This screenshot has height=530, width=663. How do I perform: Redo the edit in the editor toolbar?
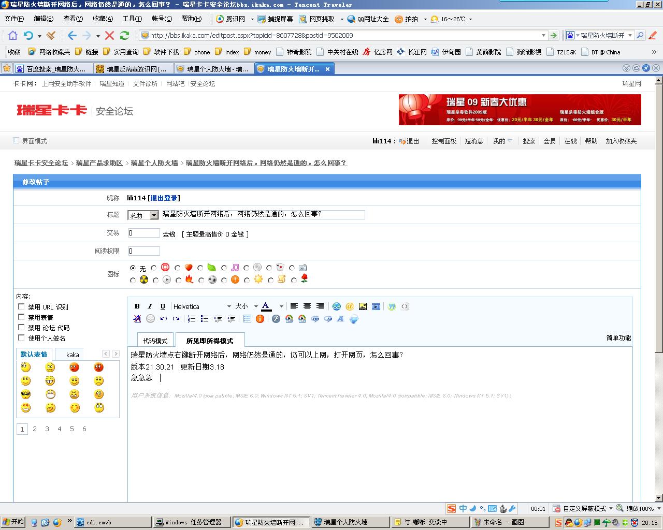coord(176,319)
